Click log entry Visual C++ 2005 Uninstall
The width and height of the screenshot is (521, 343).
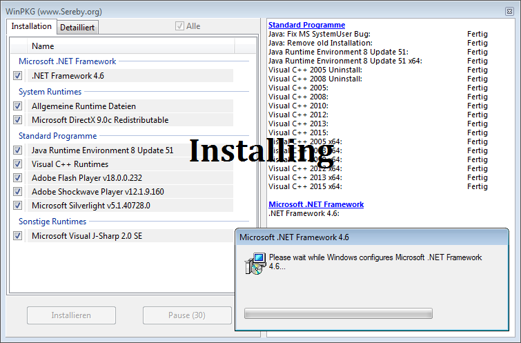point(315,70)
